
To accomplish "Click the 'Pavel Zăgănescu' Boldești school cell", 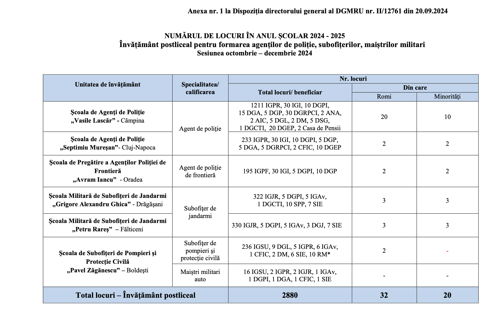I will [x=108, y=262].
